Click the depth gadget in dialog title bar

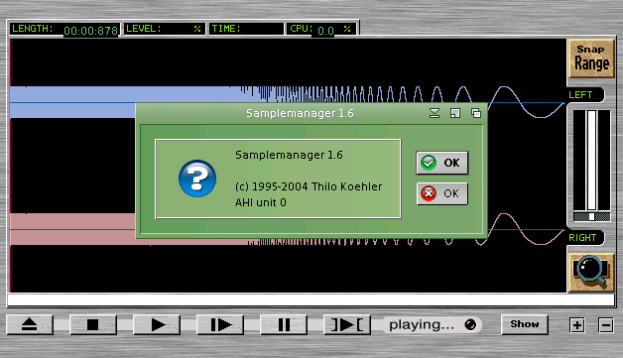[476, 113]
